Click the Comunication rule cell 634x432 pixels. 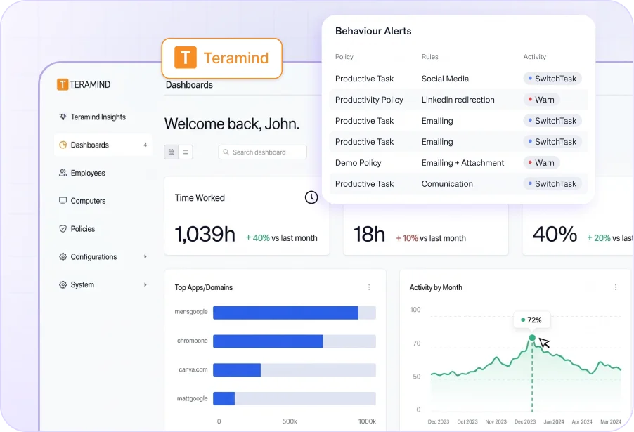pyautogui.click(x=447, y=184)
